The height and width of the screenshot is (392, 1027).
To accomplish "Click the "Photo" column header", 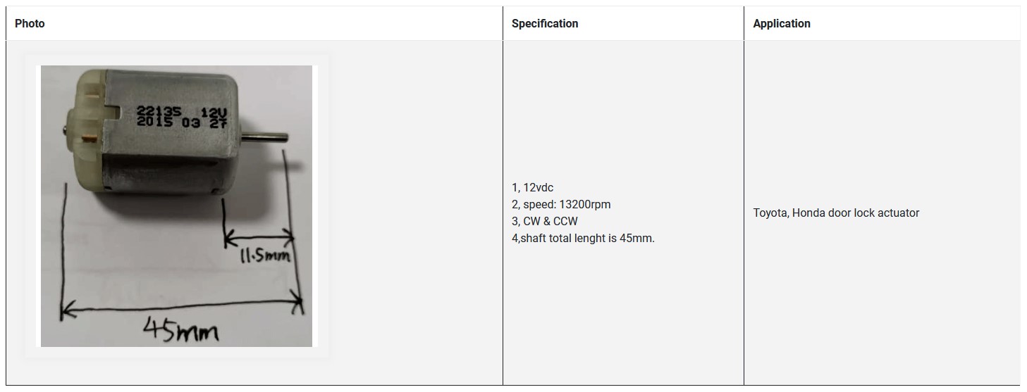I will pyautogui.click(x=30, y=24).
